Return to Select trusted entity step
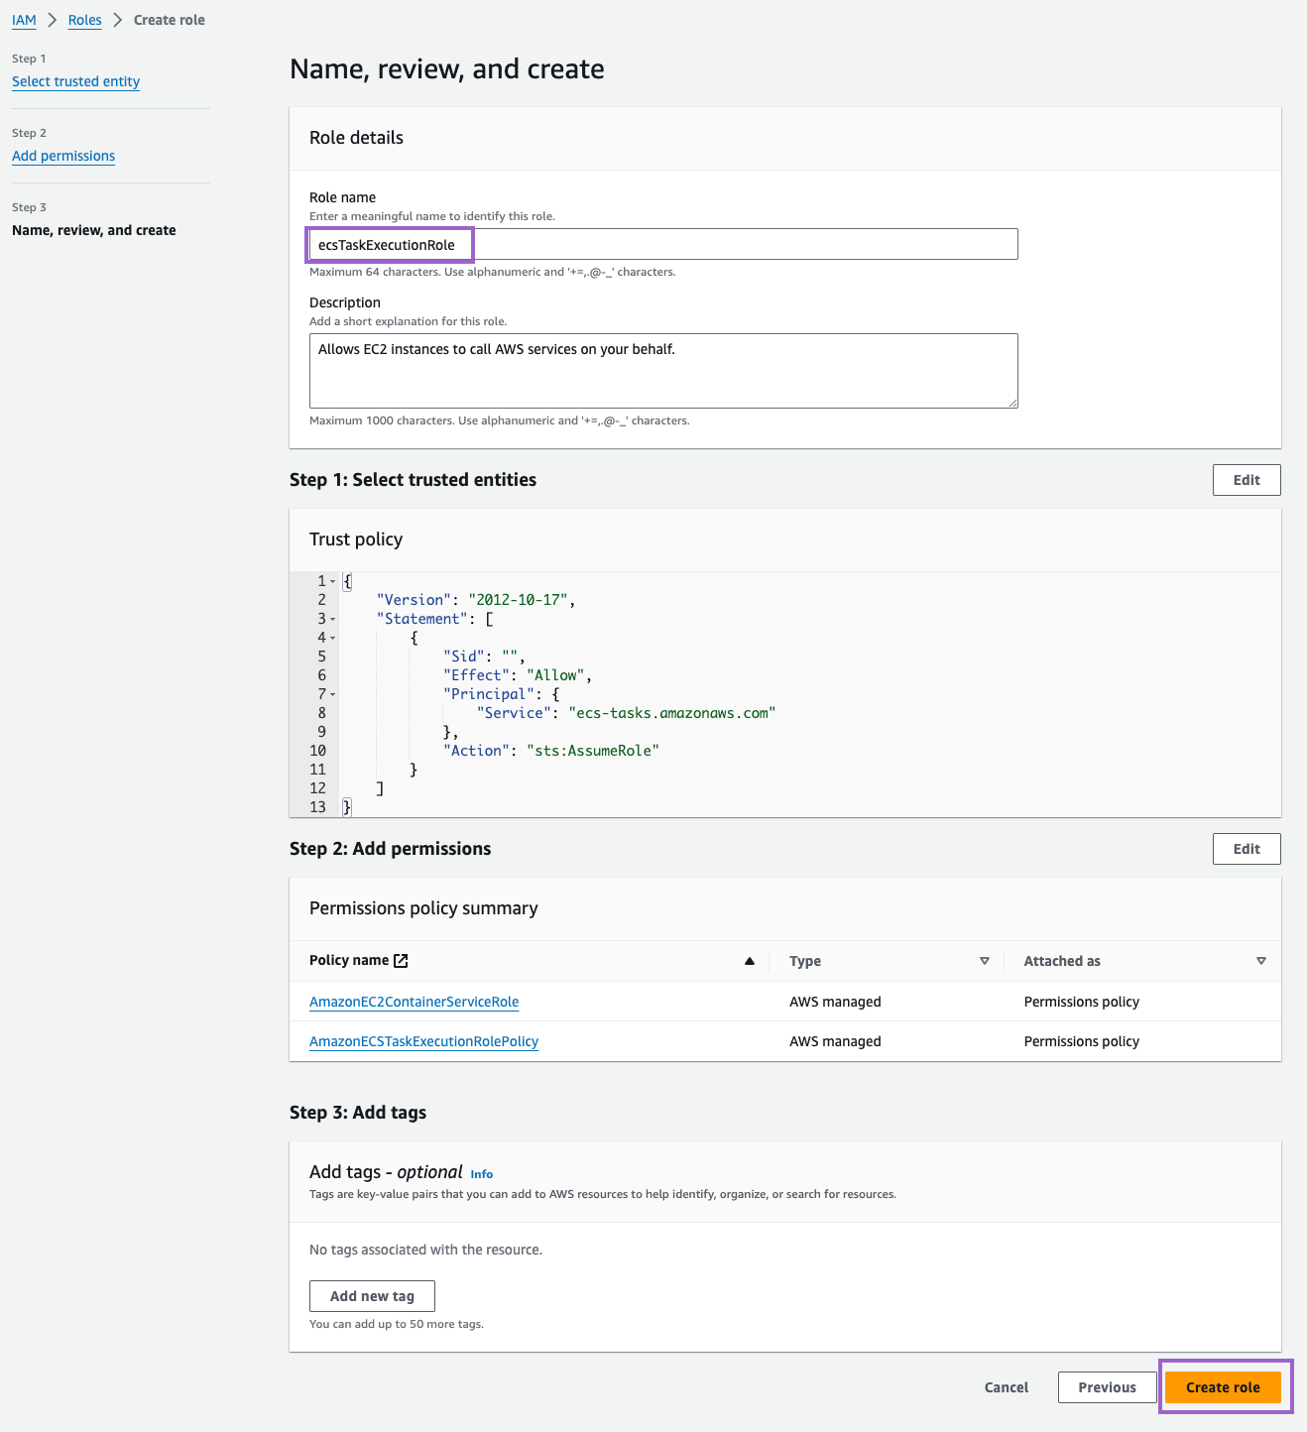The image size is (1307, 1432). (x=75, y=81)
